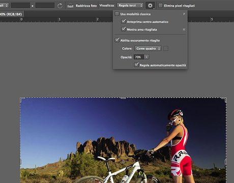Click the left edge crop handle

(x=20, y=162)
